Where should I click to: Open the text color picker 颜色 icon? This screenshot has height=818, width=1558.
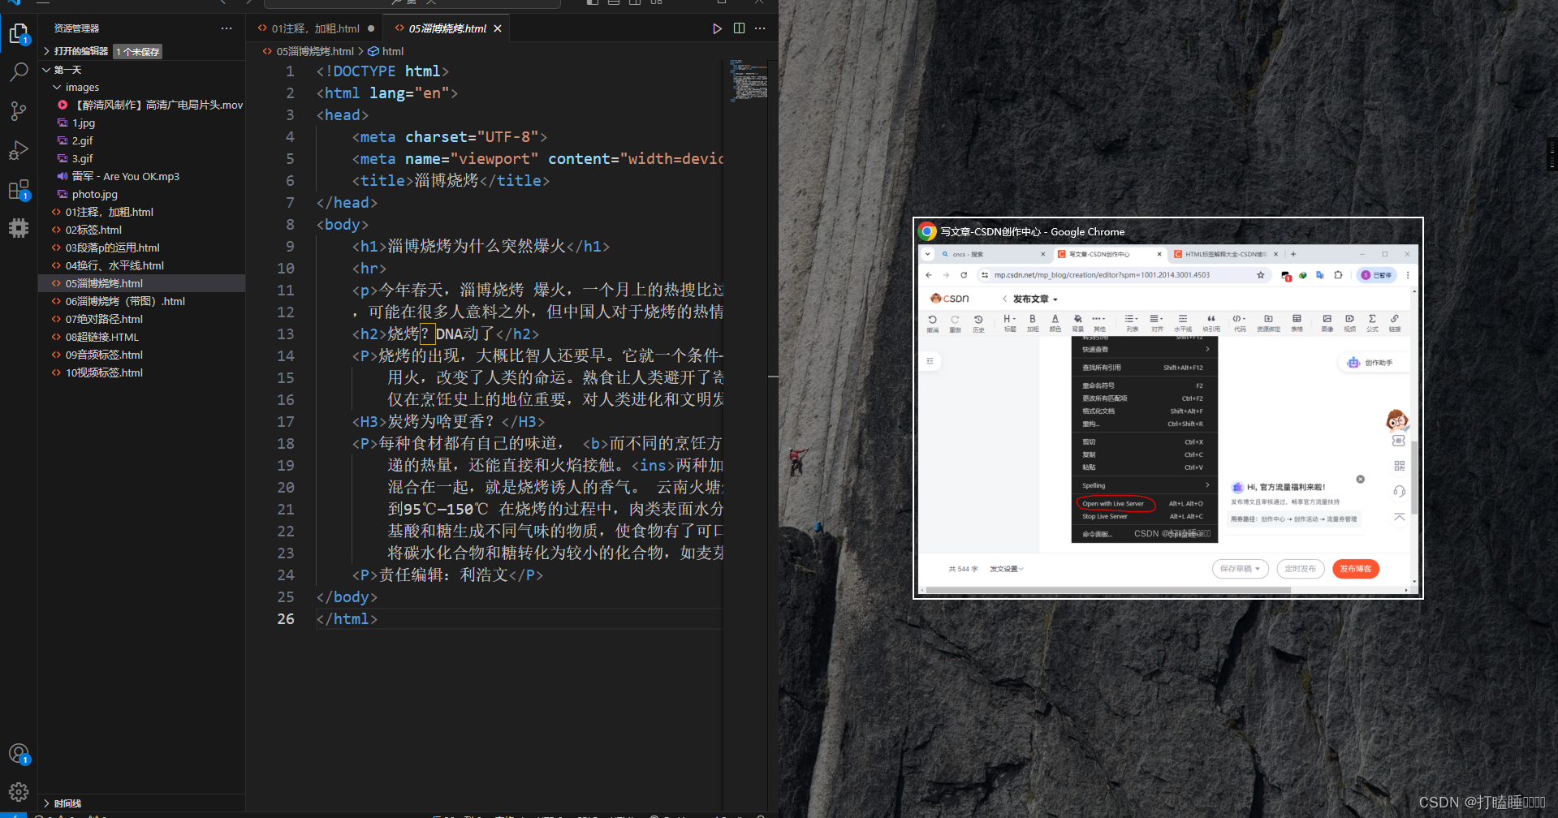click(1055, 322)
